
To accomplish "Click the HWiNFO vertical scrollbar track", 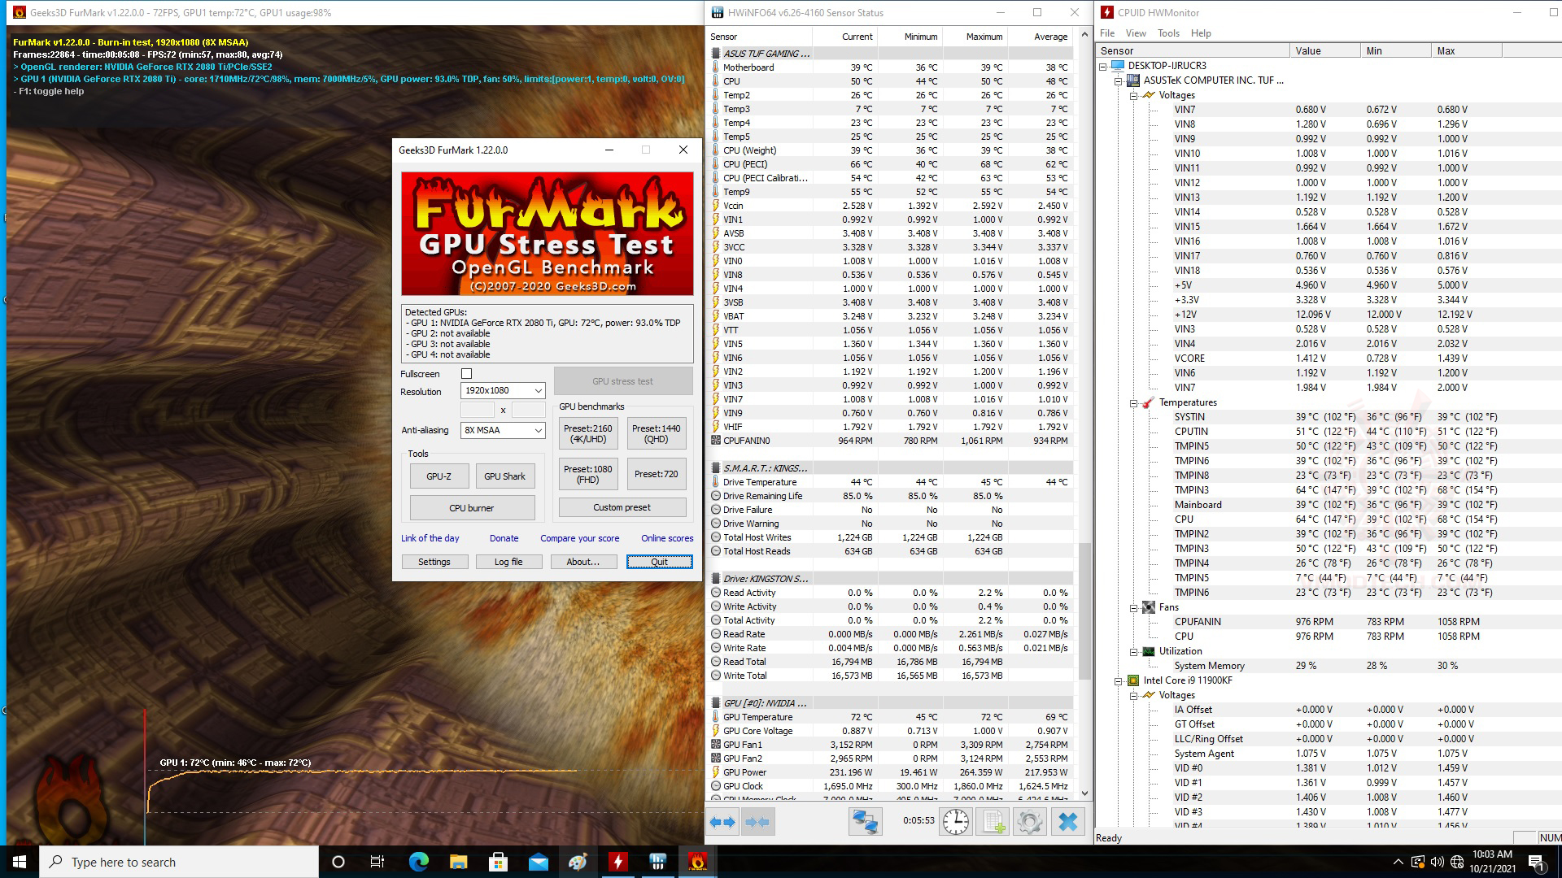I will point(1084,325).
